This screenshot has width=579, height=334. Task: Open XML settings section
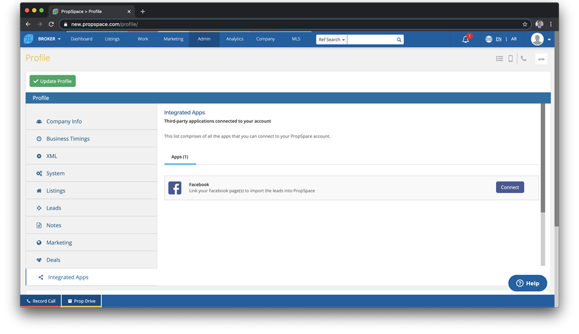91,156
